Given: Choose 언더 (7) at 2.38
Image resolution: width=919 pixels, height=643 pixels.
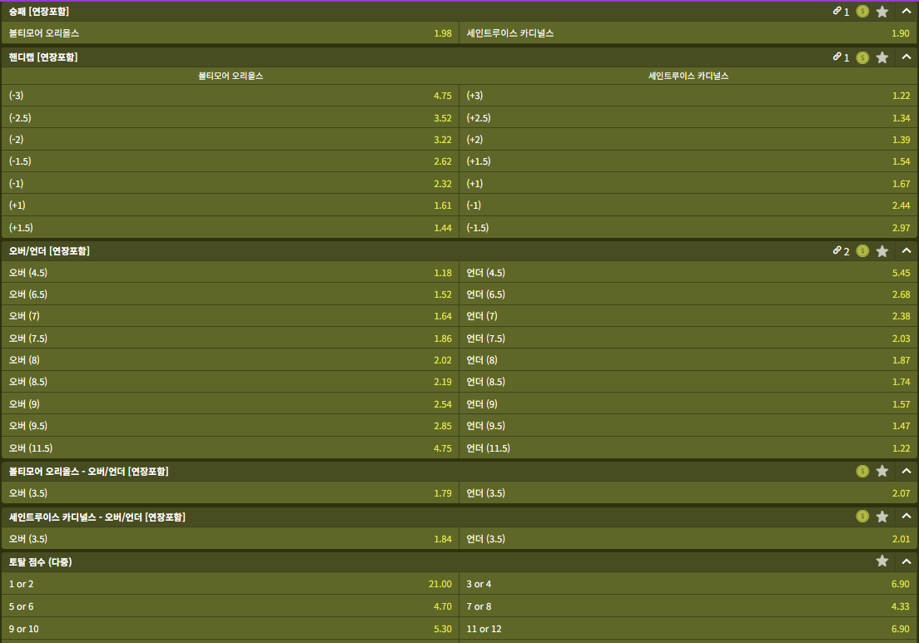Looking at the screenshot, I should (x=688, y=316).
